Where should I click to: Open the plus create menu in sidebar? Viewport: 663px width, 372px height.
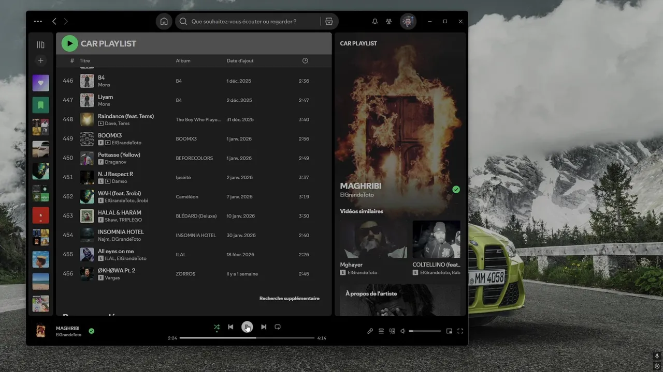(x=41, y=60)
